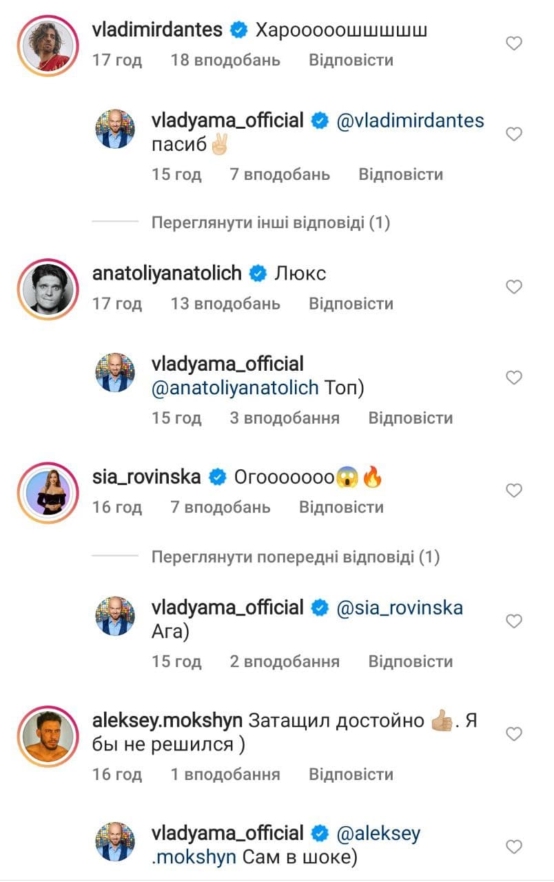The height and width of the screenshot is (882, 554).
Task: Open the @anatoliyanatolich mention in the reply
Action: 235,389
